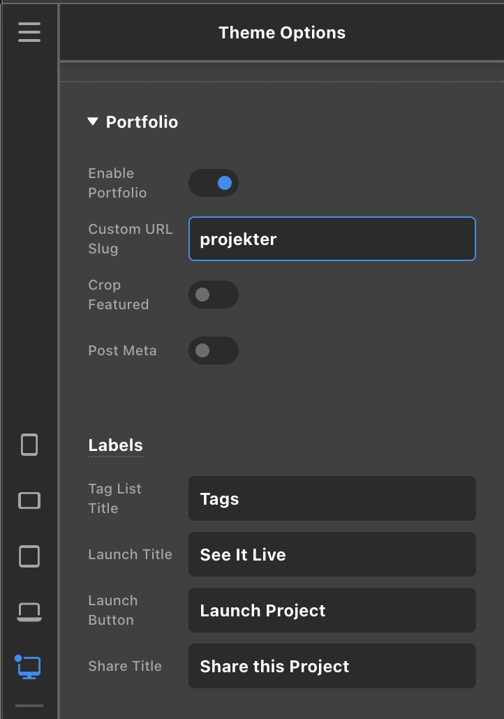This screenshot has height=719, width=504.
Task: Select the desktop monitor preview icon
Action: [x=29, y=667]
